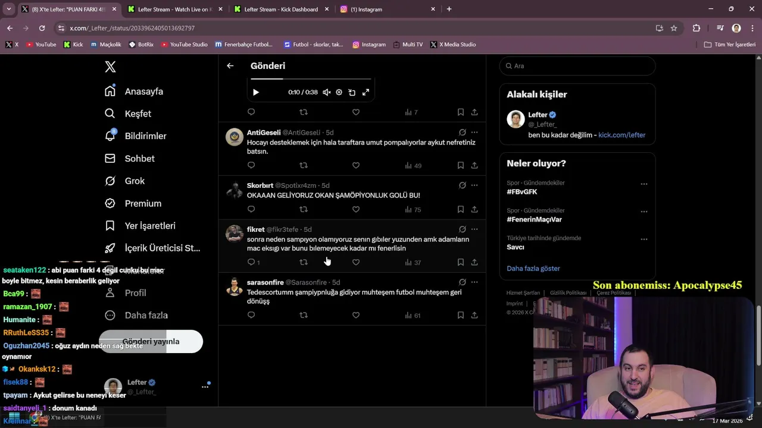
Task: Open a new browser tab
Action: click(449, 9)
